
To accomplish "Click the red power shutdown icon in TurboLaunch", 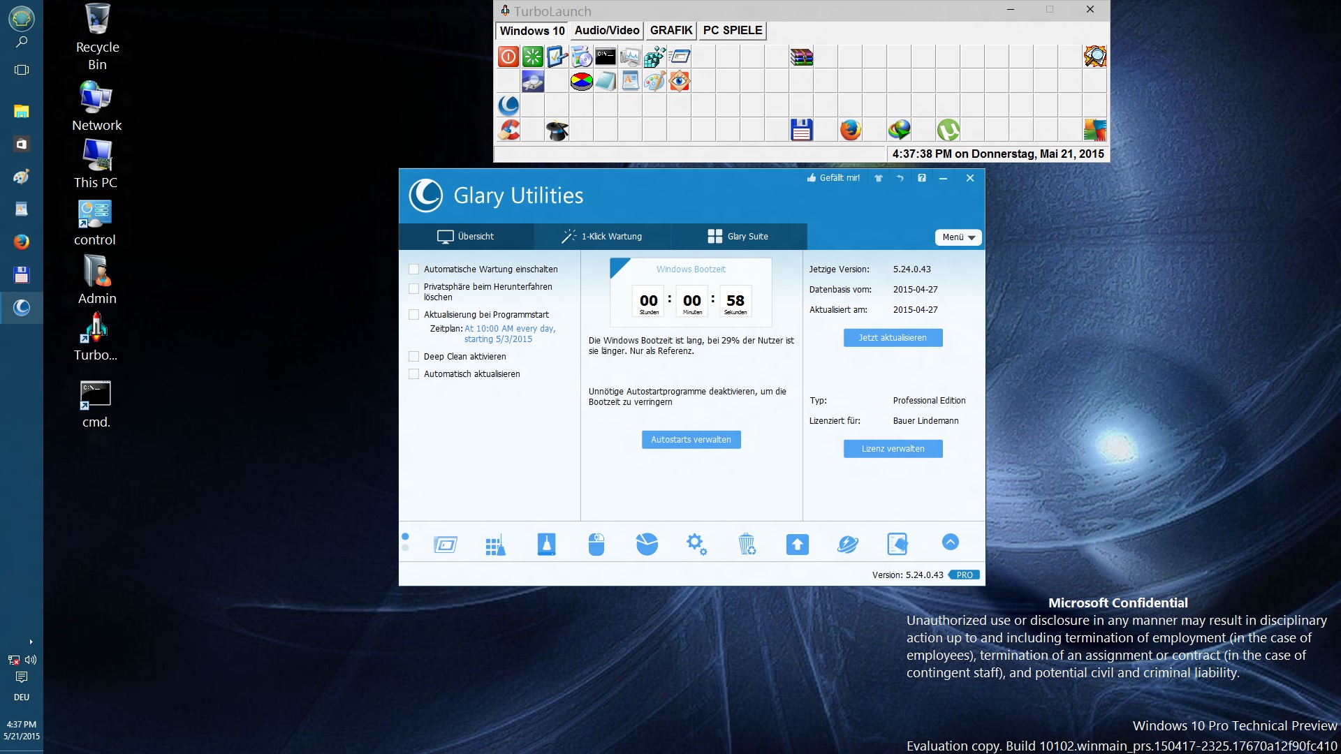I will click(x=508, y=57).
